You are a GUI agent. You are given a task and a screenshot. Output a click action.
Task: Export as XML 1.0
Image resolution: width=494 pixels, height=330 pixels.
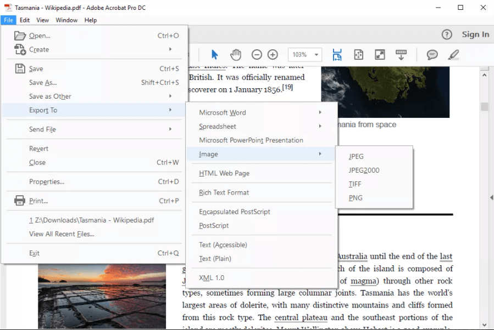(261, 277)
